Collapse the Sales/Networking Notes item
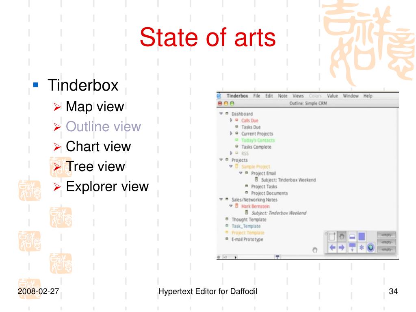The height and width of the screenshot is (312, 416). point(221,199)
